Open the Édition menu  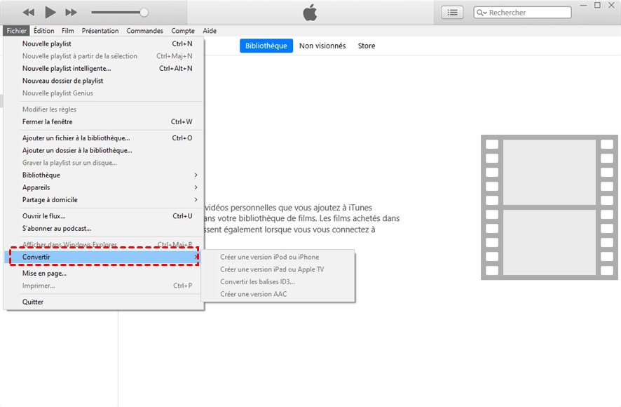[x=43, y=31]
